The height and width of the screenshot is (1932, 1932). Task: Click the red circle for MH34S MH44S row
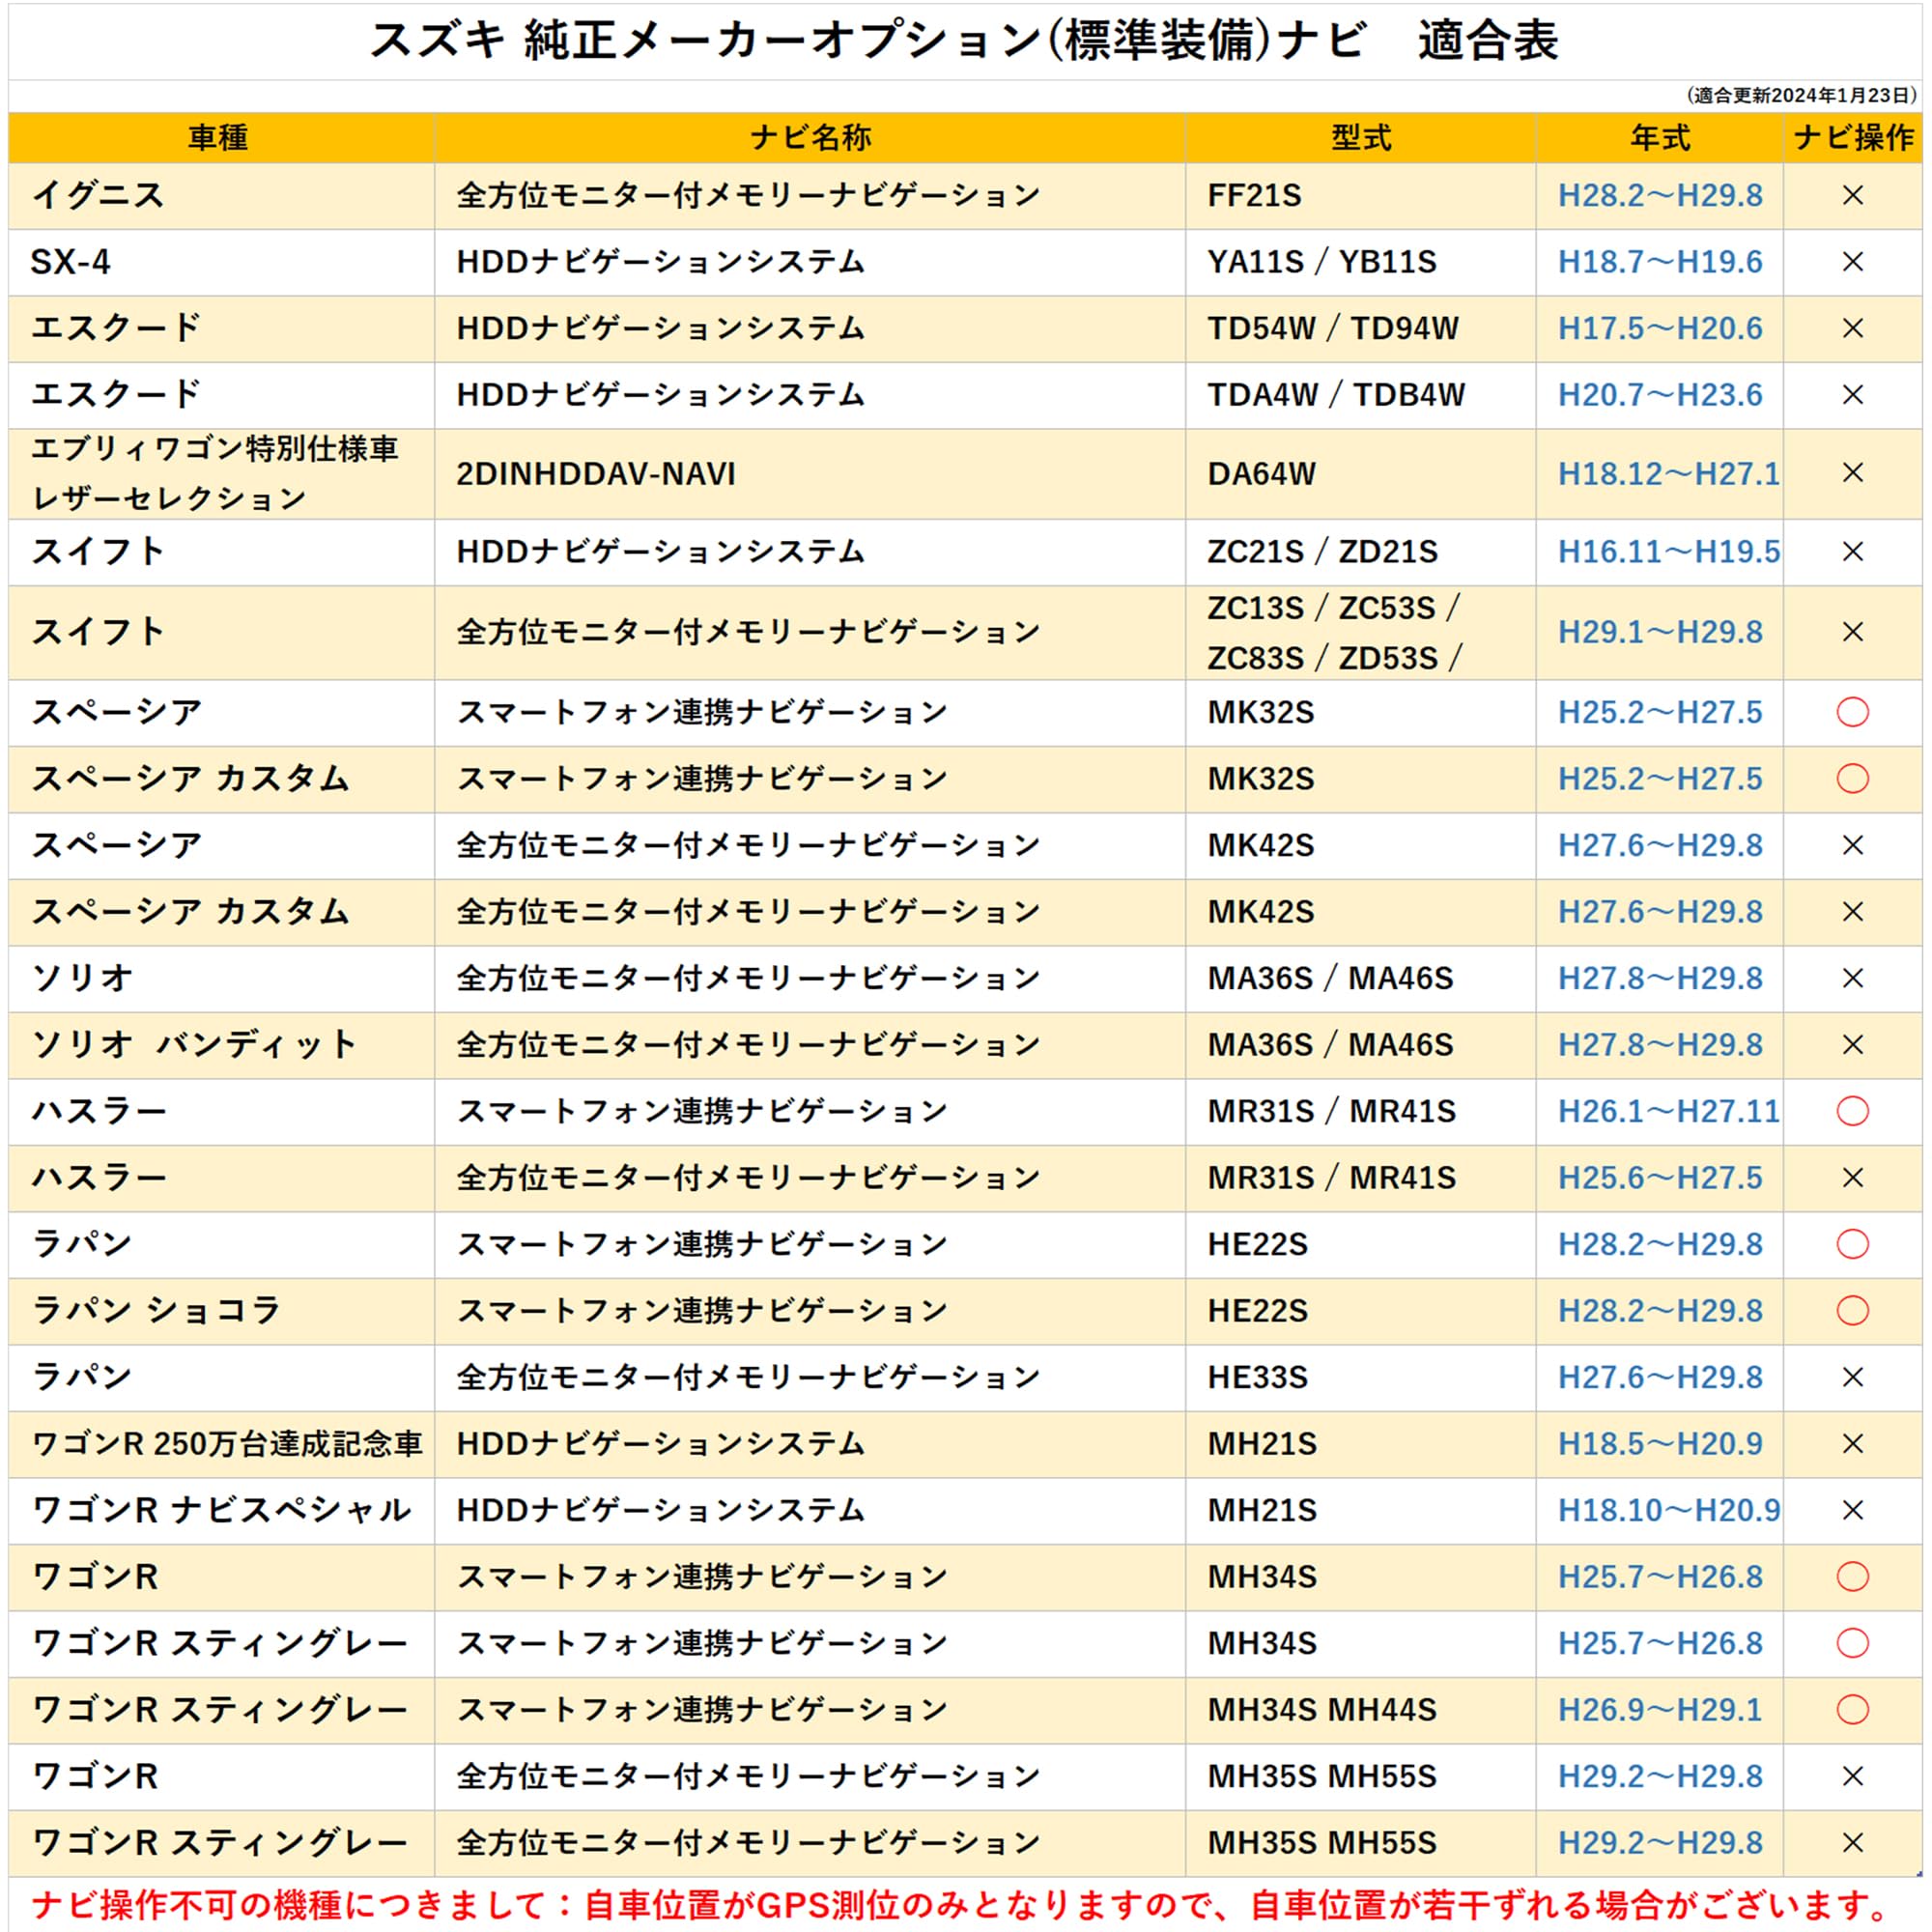[1852, 1709]
